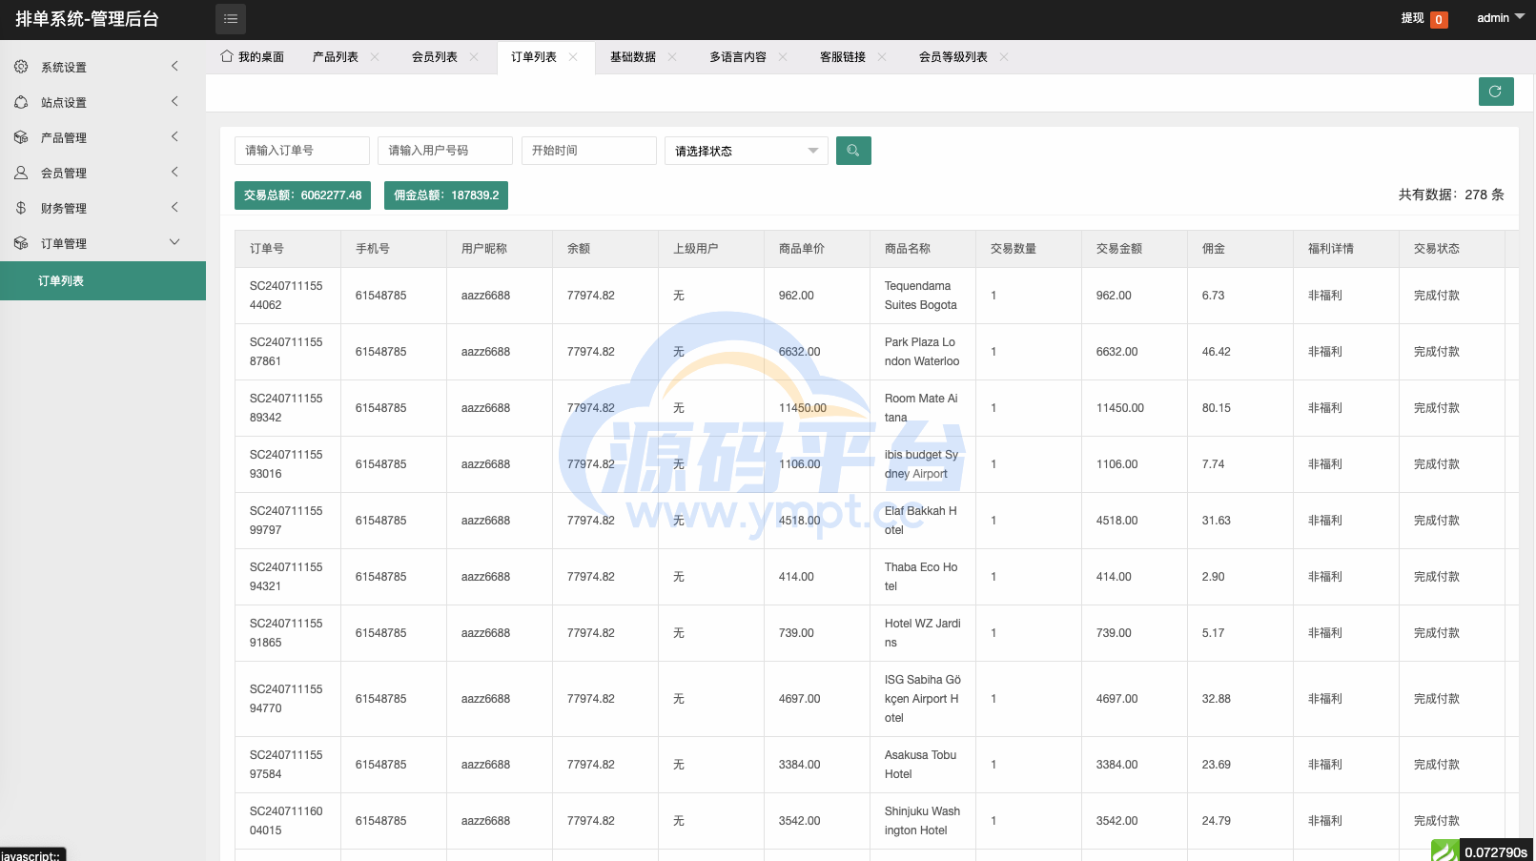Viewport: 1536px width, 861px height.
Task: Close the 会员等级列表 tab
Action: pos(1004,57)
